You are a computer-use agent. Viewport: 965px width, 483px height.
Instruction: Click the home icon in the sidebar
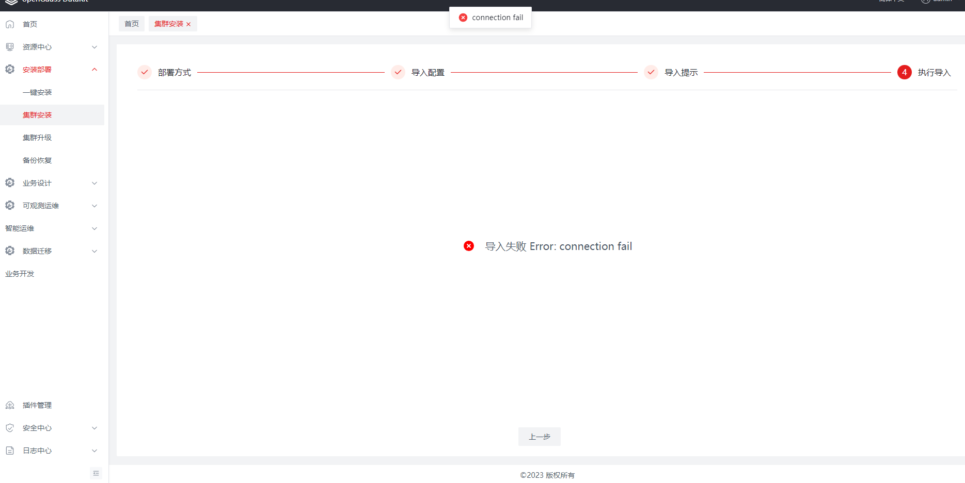click(10, 24)
